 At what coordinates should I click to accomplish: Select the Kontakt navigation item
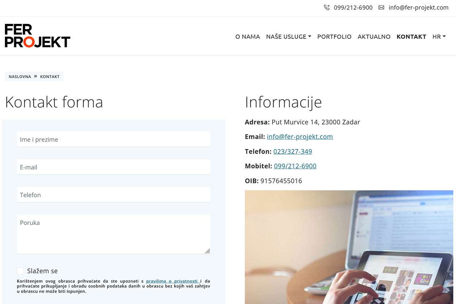[411, 36]
